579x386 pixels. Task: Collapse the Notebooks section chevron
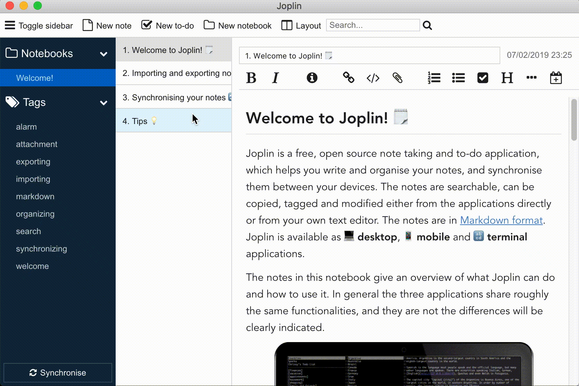tap(103, 54)
